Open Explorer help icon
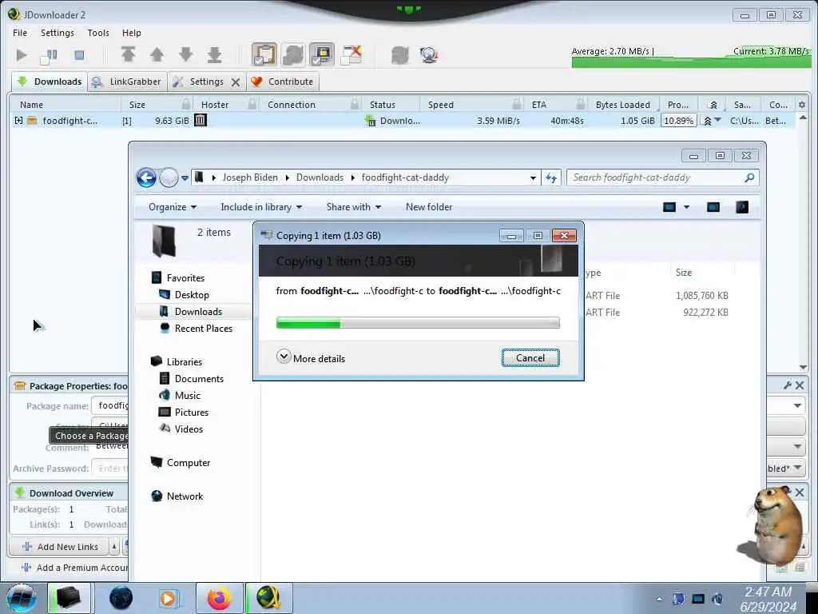 pos(741,207)
